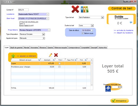The image size is (138, 106).
Task: Click the table scrollbar down arrow
Action: point(92,85)
